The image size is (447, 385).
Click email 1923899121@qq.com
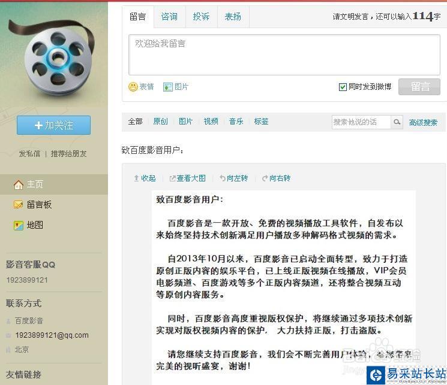click(52, 335)
